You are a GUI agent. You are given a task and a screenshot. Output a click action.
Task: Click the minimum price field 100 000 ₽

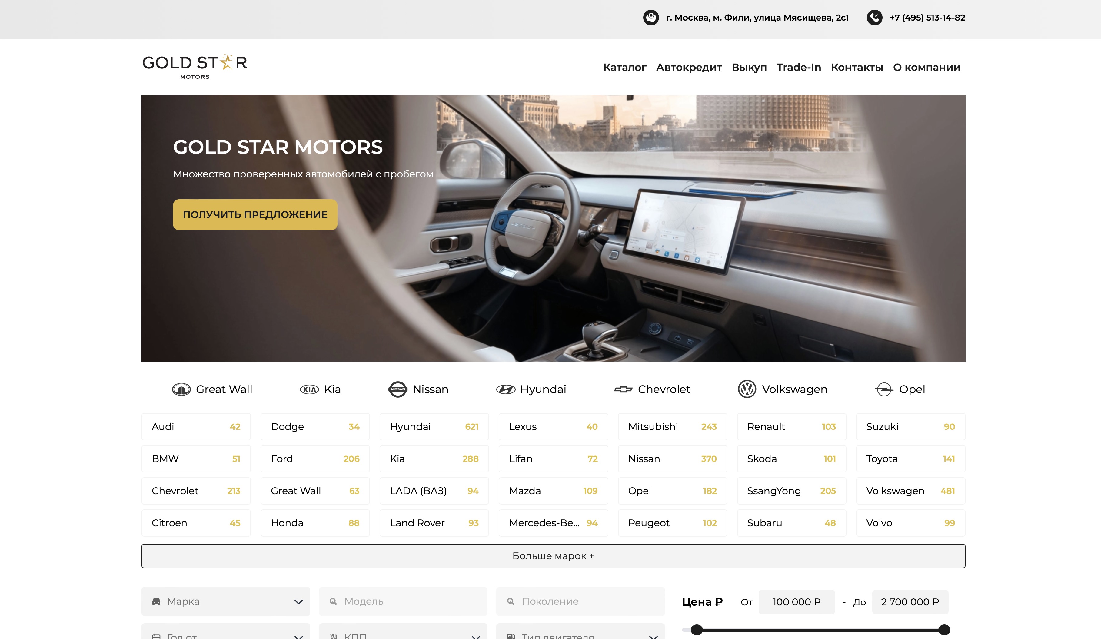tap(797, 602)
